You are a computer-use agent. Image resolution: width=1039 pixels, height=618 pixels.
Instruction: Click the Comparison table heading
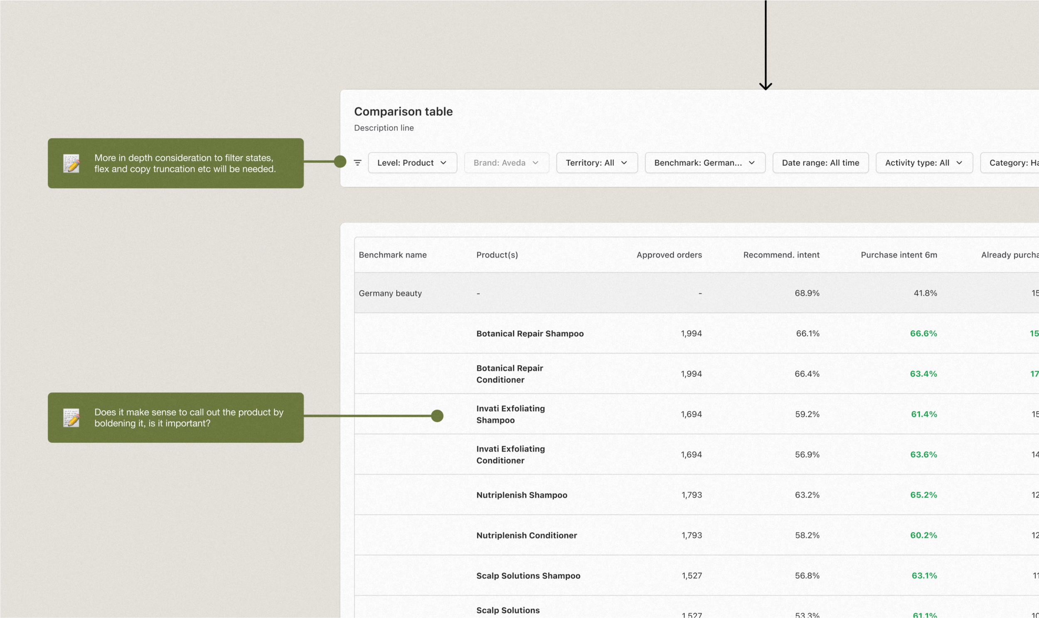pyautogui.click(x=403, y=112)
